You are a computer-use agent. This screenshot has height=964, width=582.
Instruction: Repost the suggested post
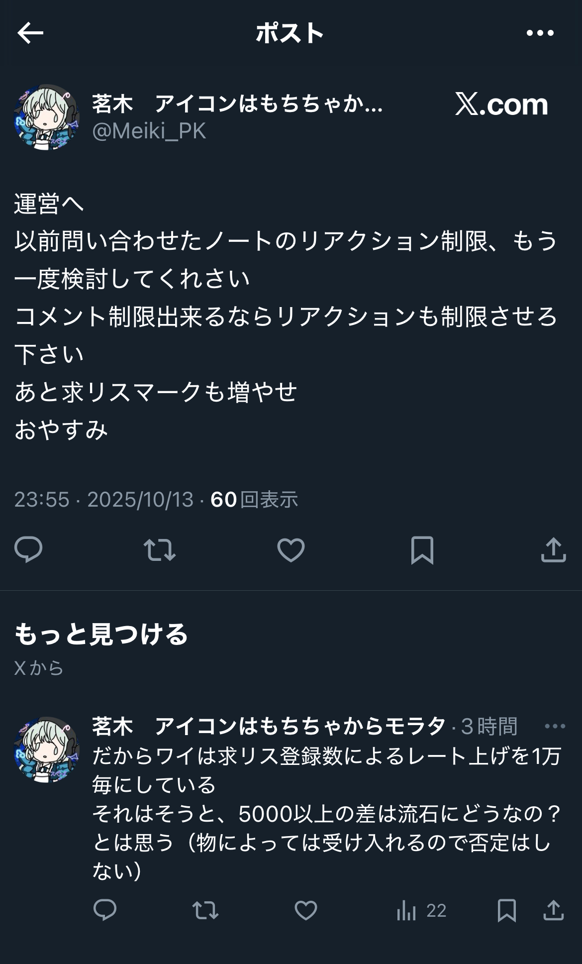205,911
